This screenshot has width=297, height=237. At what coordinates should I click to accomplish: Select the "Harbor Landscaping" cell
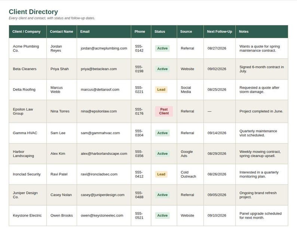[x=28, y=154]
